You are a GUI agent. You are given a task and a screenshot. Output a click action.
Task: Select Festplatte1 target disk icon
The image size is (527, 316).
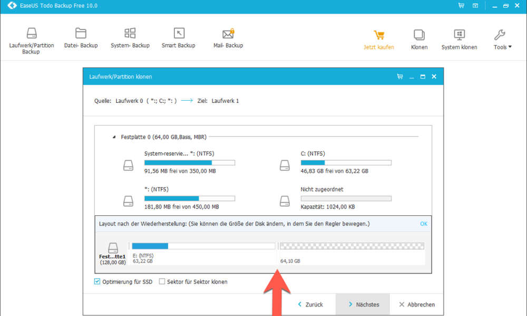[113, 248]
